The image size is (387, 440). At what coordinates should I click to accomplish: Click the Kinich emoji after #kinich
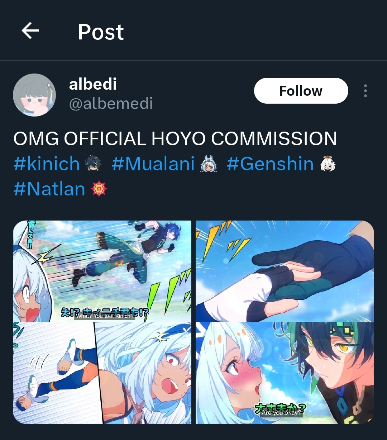click(x=93, y=164)
